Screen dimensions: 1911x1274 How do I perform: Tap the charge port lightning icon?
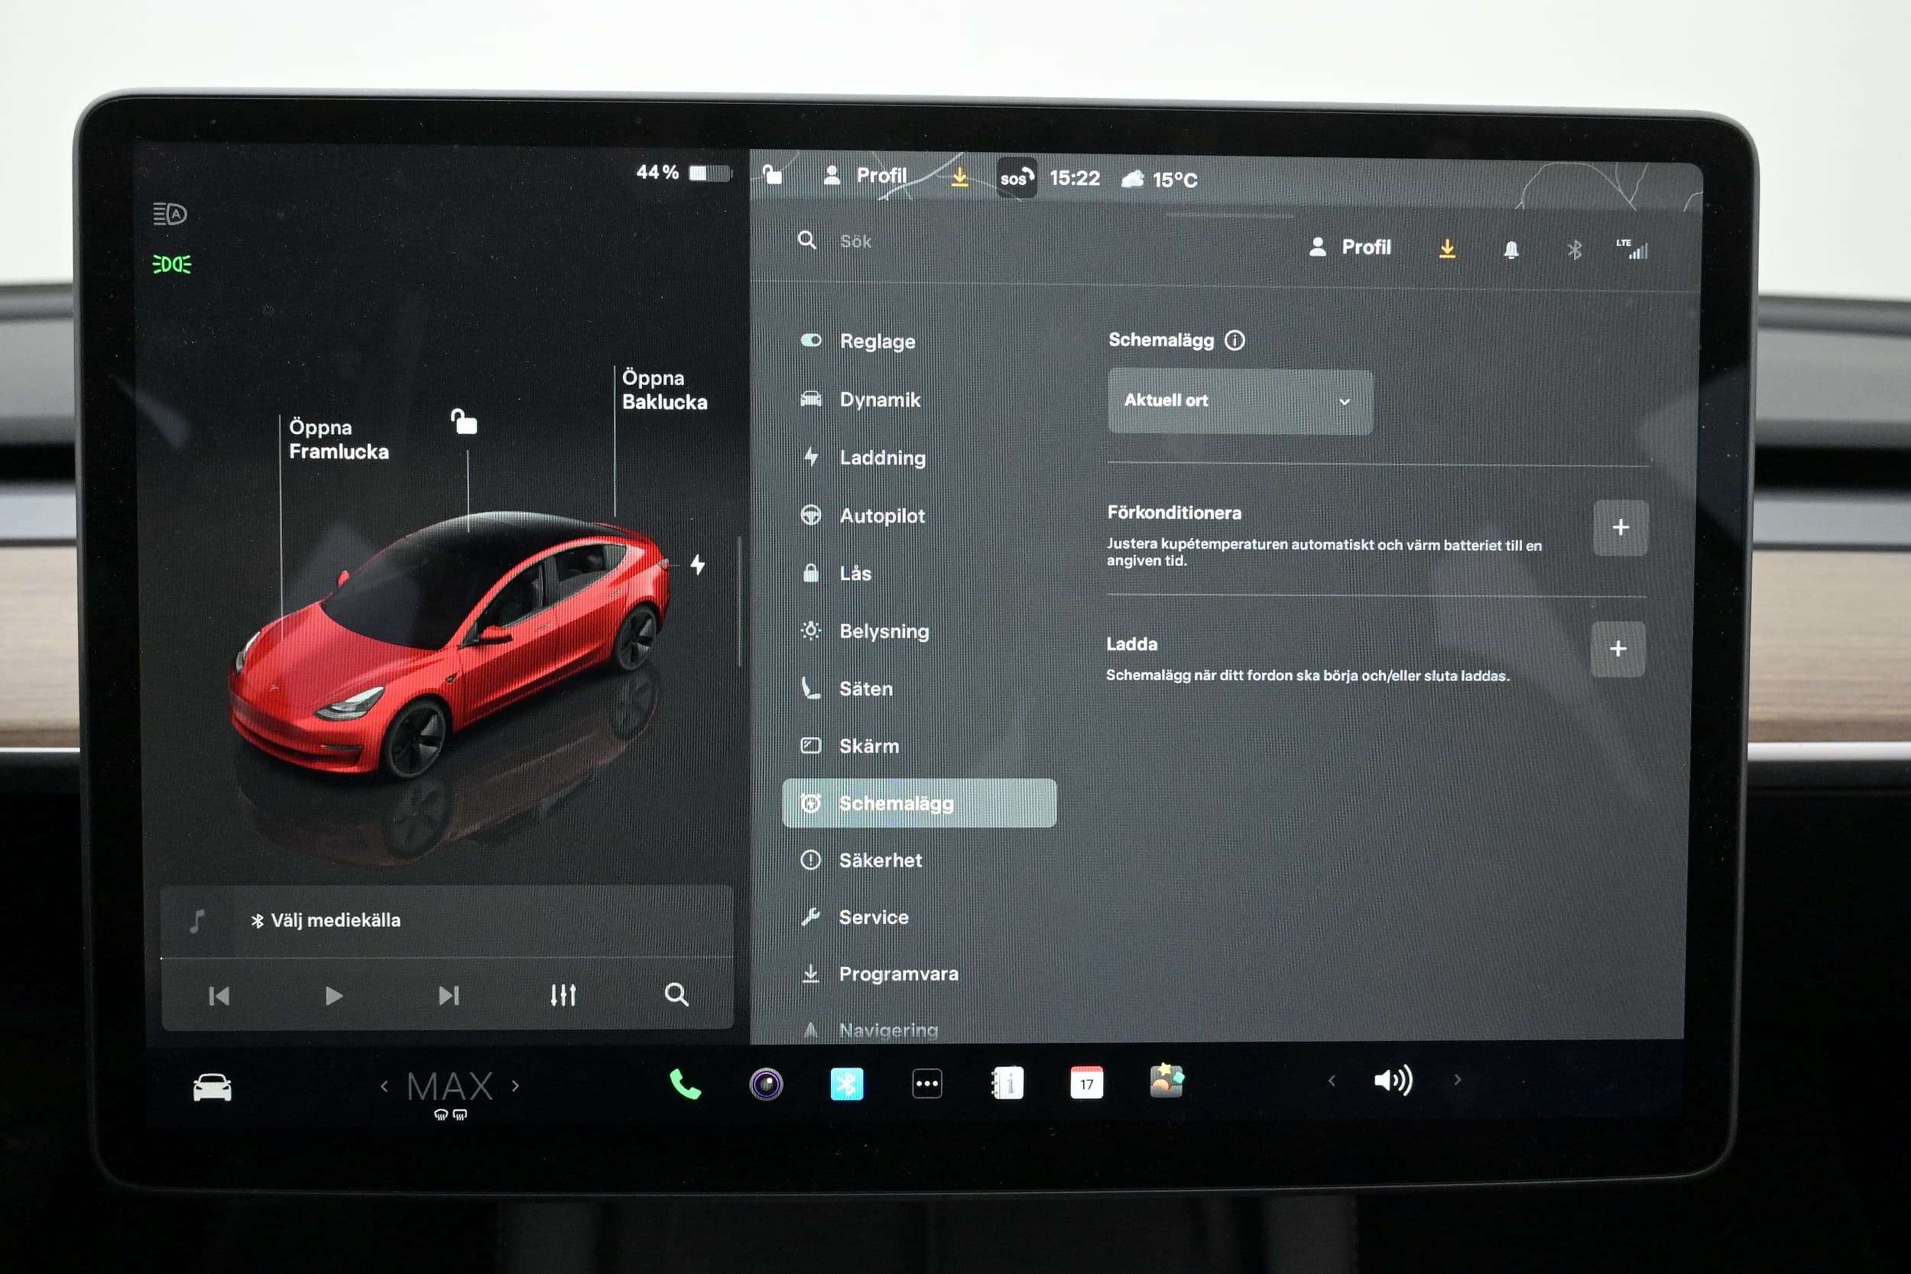click(x=698, y=564)
